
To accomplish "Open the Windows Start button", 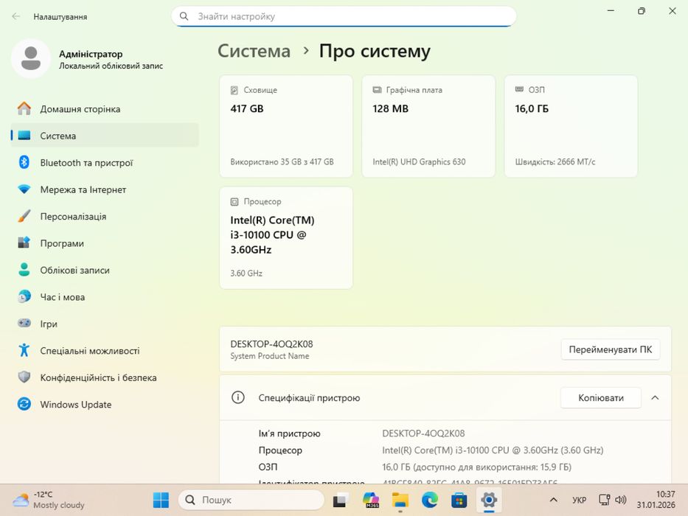I will tap(161, 500).
